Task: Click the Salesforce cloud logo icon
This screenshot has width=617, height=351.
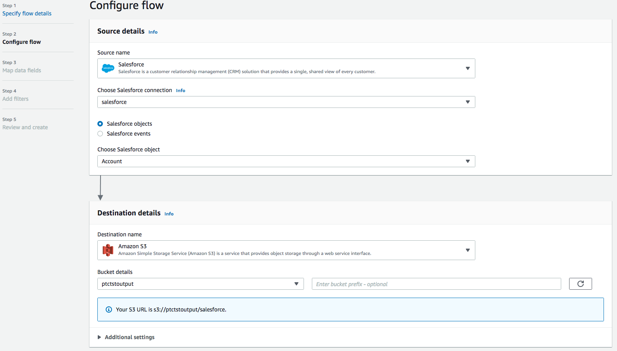Action: [x=108, y=68]
